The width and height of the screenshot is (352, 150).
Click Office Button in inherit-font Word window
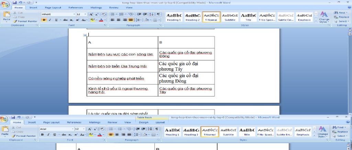click(x=5, y=4)
